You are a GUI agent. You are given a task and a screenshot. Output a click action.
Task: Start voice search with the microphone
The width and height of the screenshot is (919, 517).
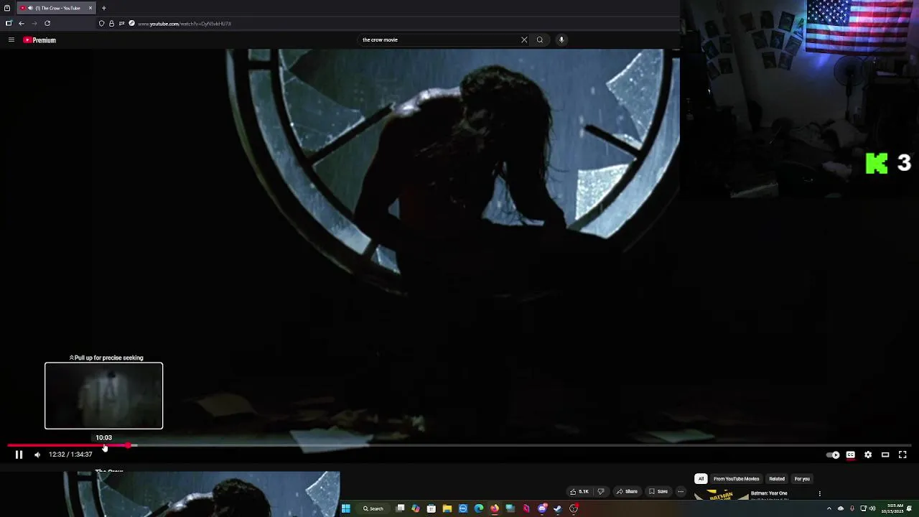pyautogui.click(x=561, y=39)
